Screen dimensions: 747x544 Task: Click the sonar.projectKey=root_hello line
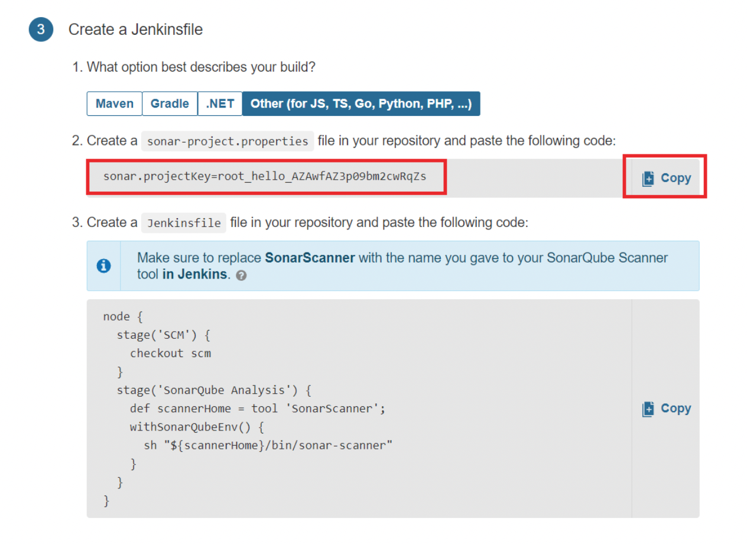[265, 176]
